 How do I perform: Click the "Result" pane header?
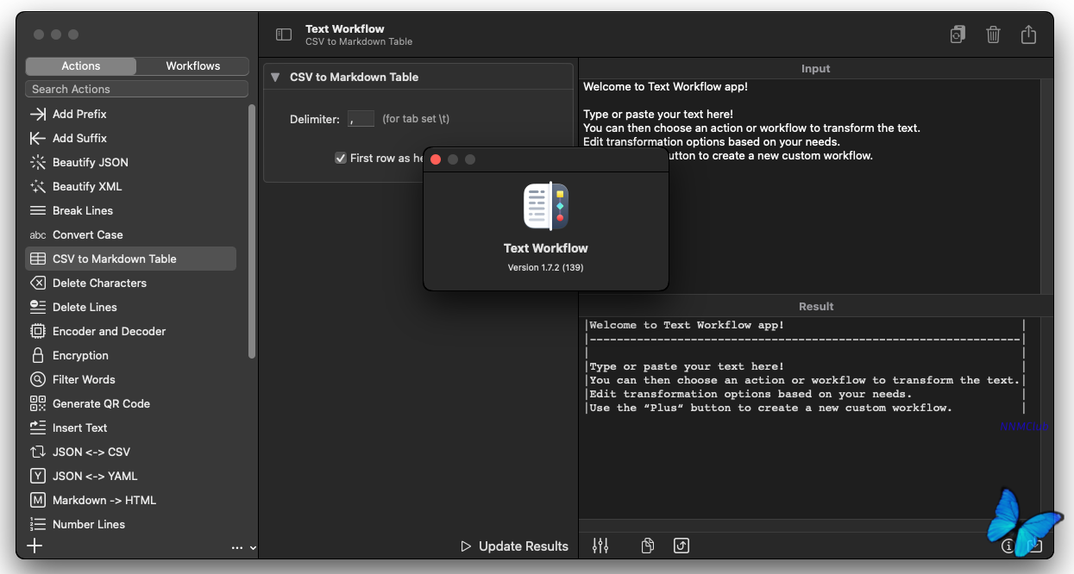[x=816, y=306]
